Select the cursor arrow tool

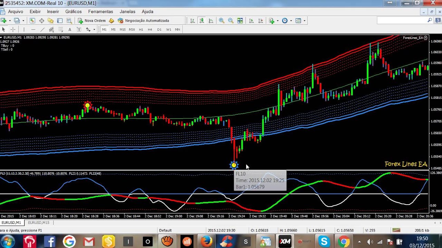pos(4,30)
